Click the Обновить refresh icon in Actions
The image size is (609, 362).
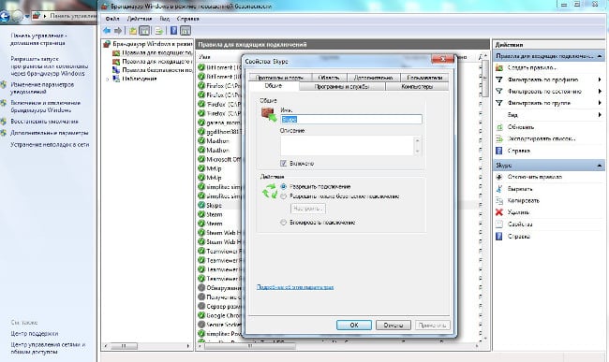499,127
